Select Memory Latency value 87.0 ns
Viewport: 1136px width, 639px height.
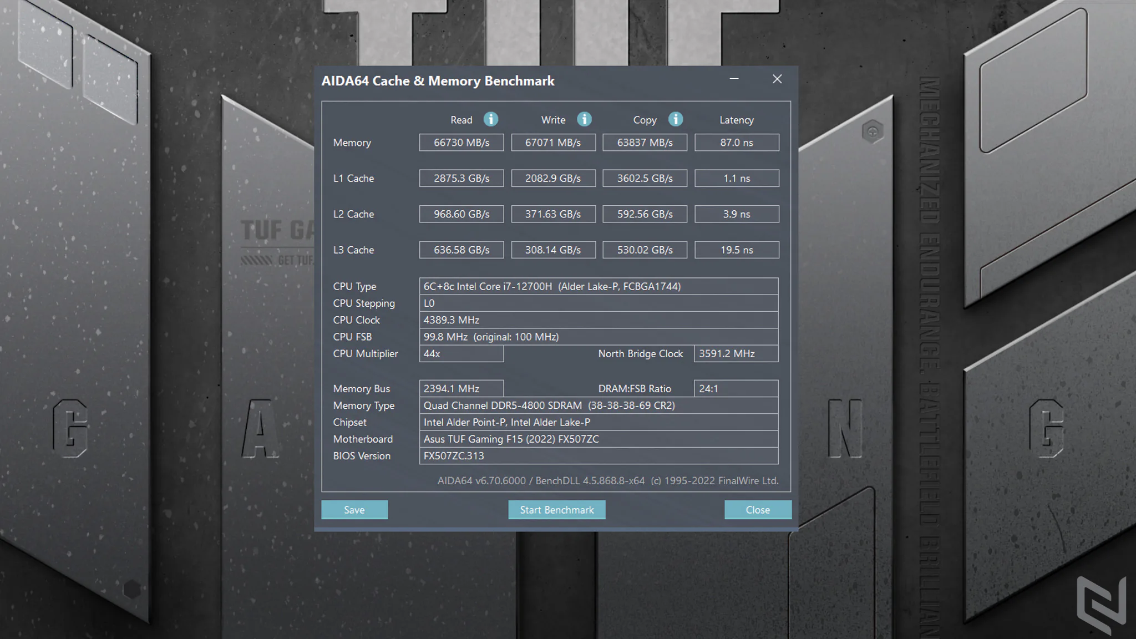737,143
